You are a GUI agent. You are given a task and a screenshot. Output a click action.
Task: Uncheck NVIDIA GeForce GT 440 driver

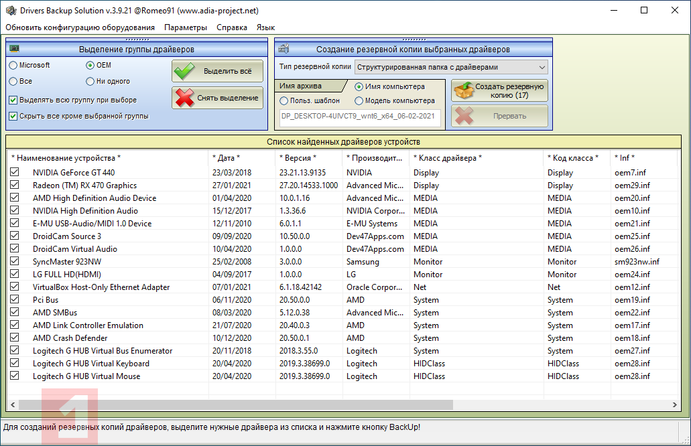point(15,172)
